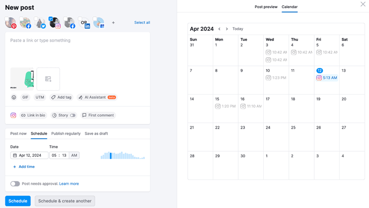Enable the Post needs approval toggle
This screenshot has height=208, width=369.
point(15,184)
